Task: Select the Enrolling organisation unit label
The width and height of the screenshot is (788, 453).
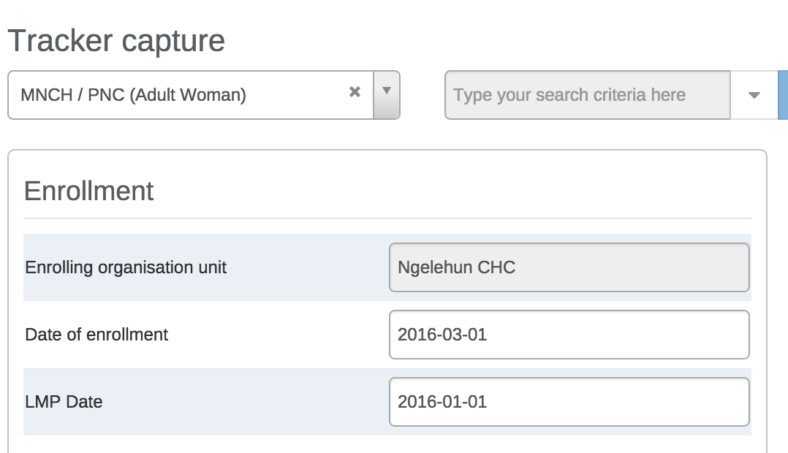Action: [x=126, y=267]
